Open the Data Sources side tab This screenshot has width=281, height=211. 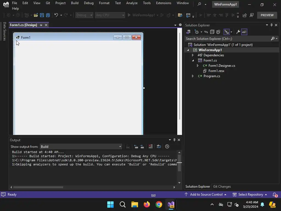pyautogui.click(x=5, y=31)
